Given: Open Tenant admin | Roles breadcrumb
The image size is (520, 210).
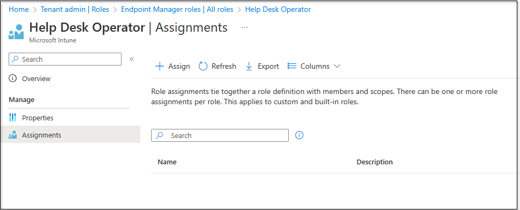Looking at the screenshot, I should tap(75, 9).
